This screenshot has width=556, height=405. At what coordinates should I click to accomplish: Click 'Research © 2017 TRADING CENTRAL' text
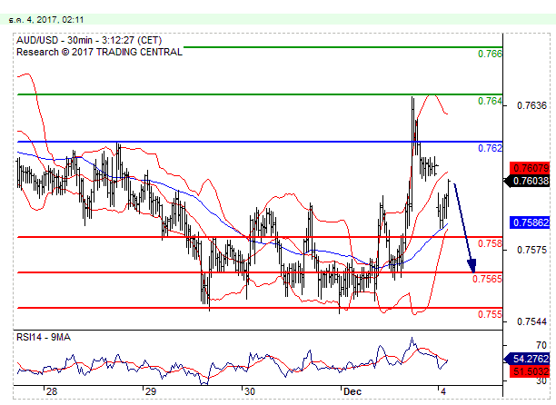click(x=99, y=52)
